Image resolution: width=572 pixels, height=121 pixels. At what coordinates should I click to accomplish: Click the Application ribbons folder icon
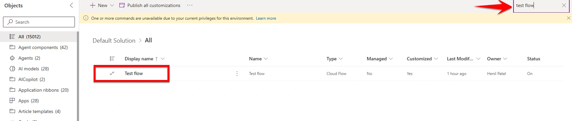coord(12,90)
